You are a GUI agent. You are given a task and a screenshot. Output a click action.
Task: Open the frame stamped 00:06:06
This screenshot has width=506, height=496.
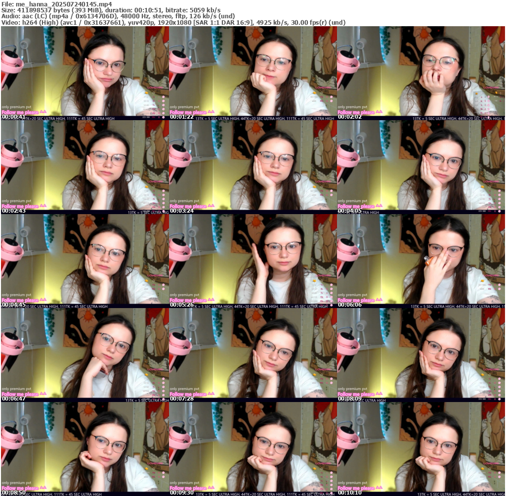[x=421, y=261]
